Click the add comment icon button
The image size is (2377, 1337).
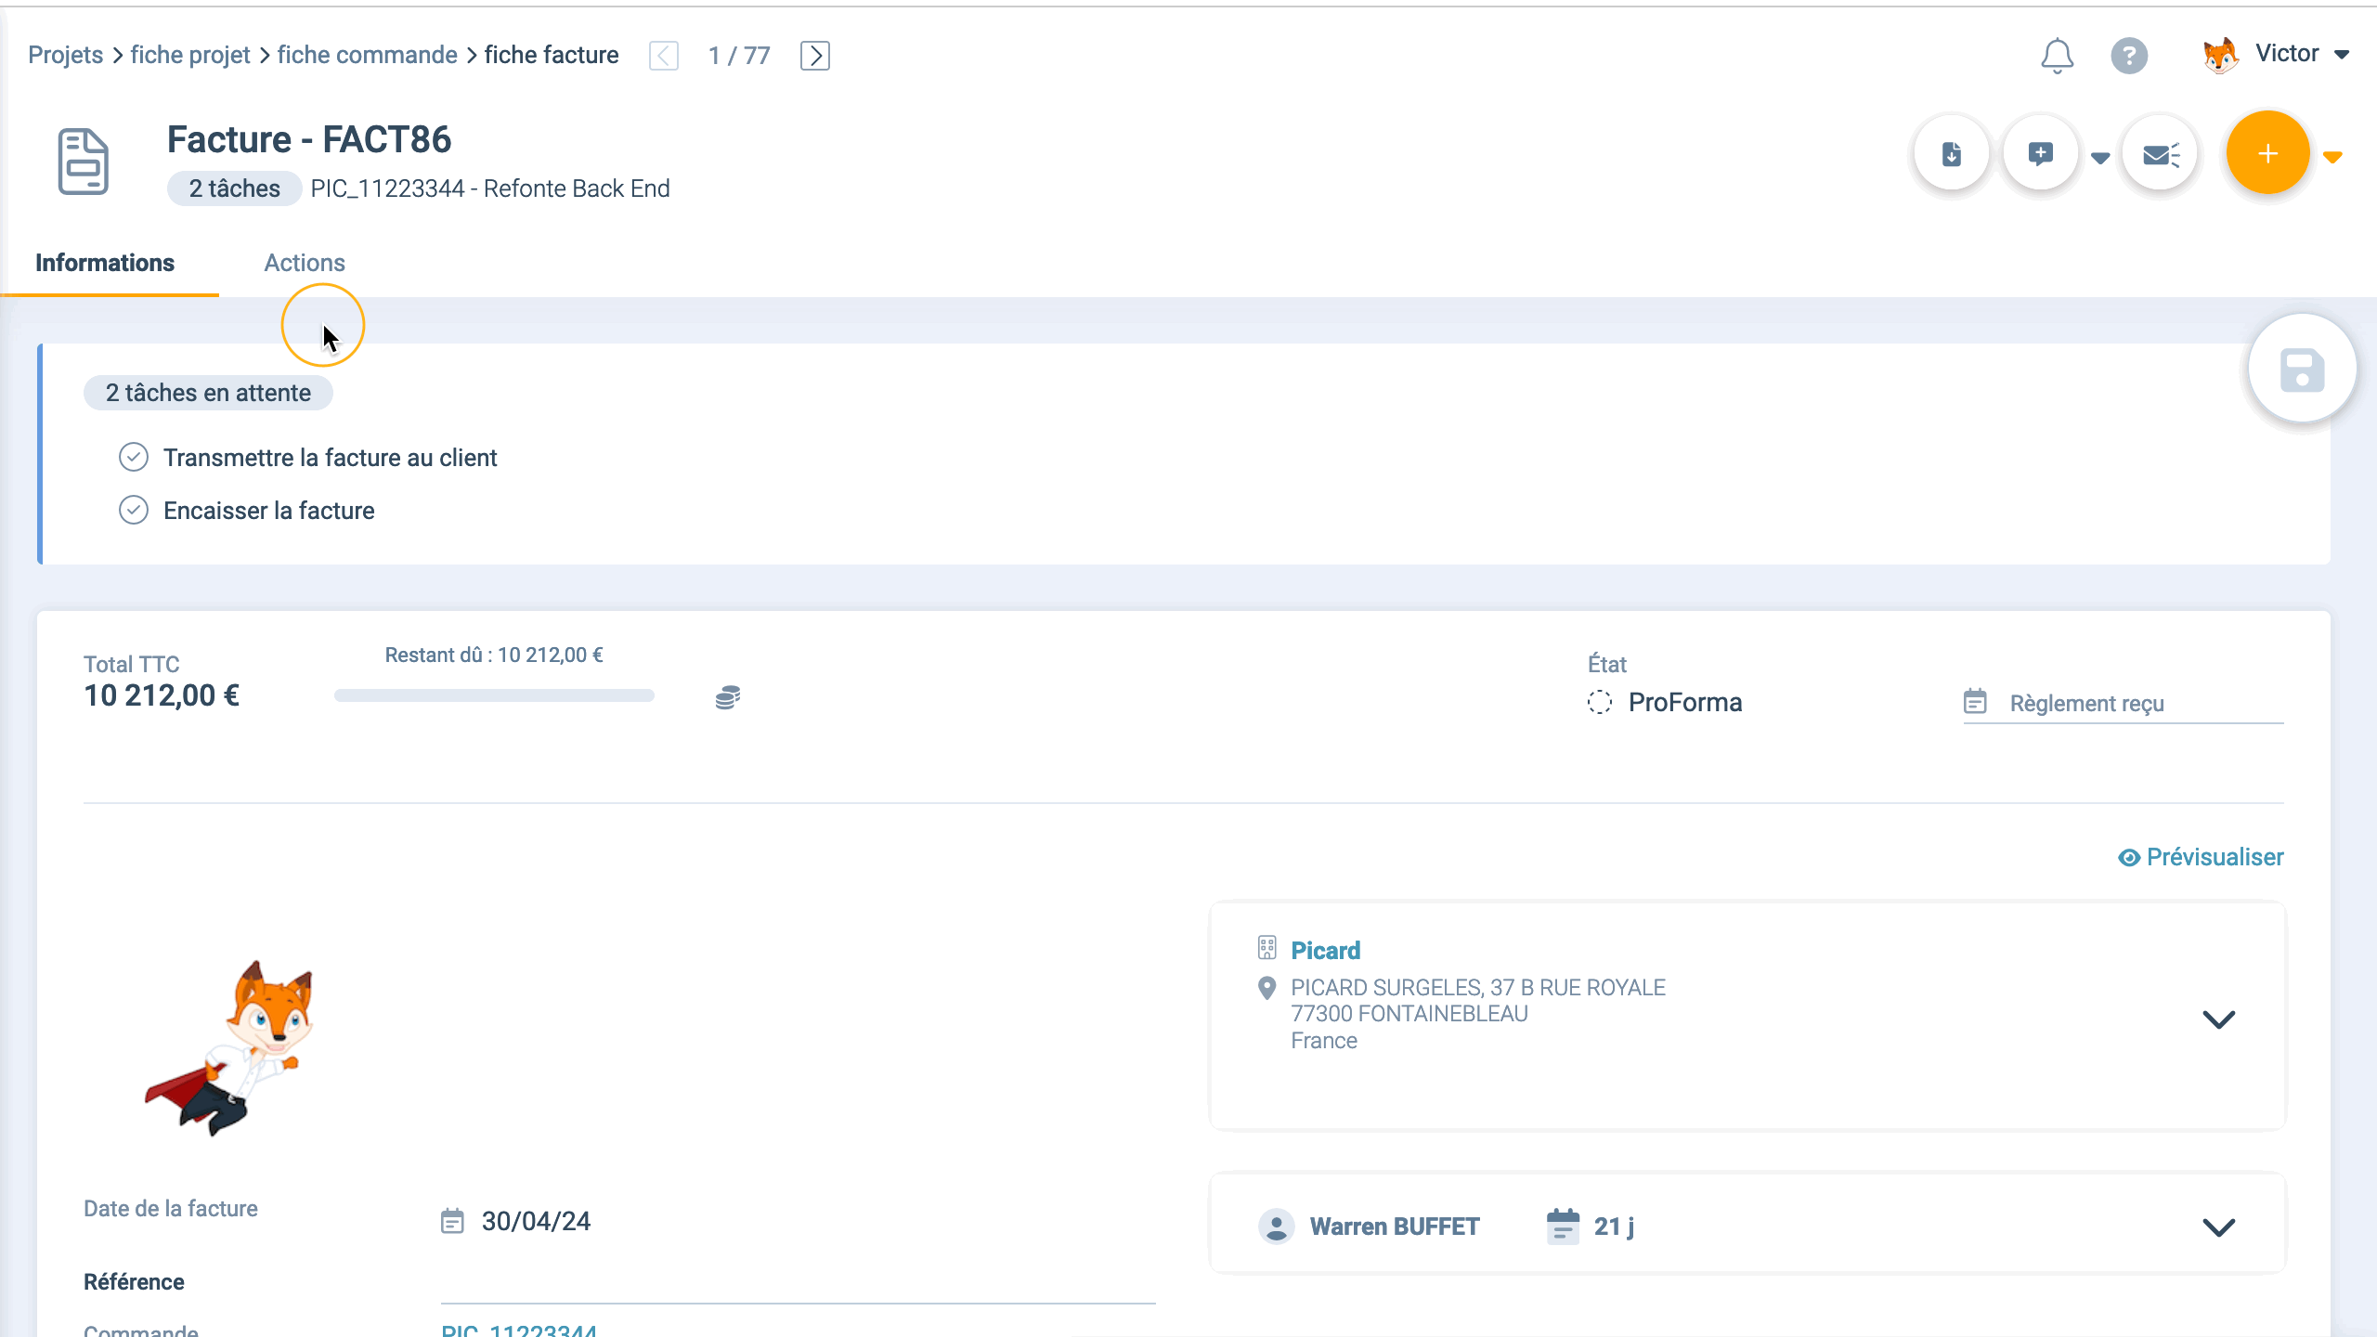click(x=2040, y=154)
